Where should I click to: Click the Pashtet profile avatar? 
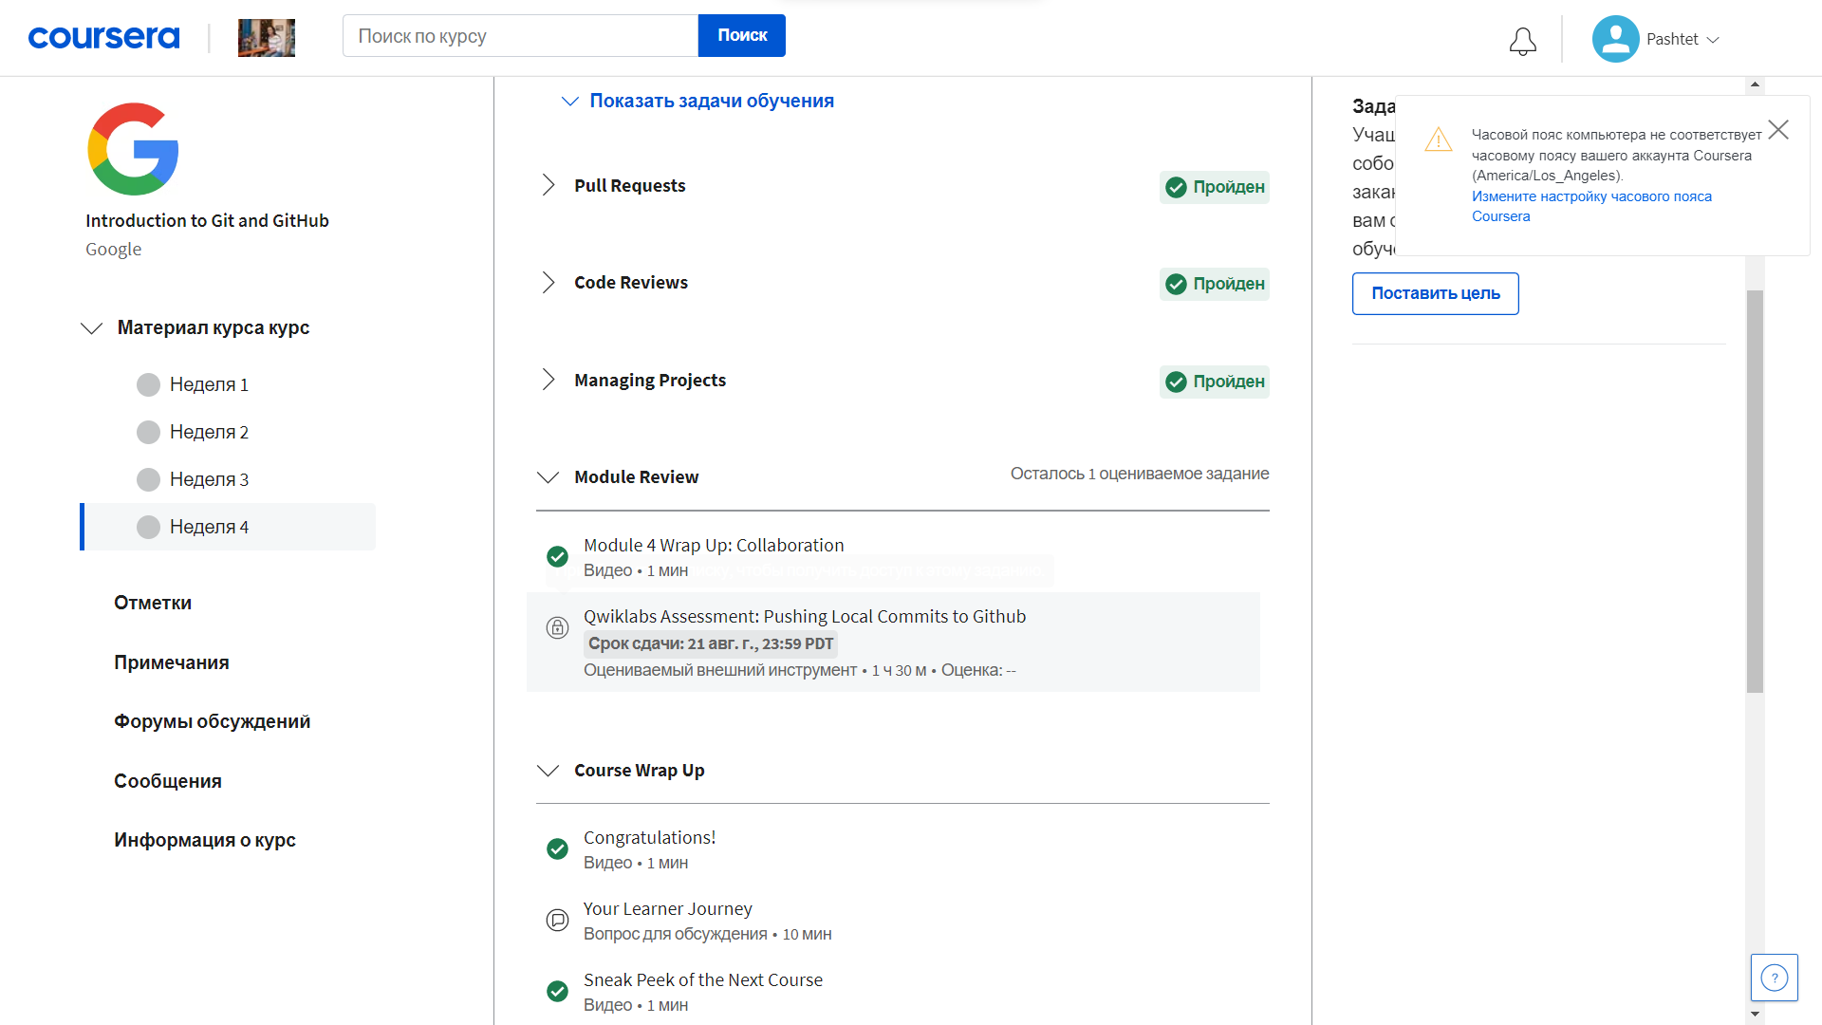point(1615,39)
